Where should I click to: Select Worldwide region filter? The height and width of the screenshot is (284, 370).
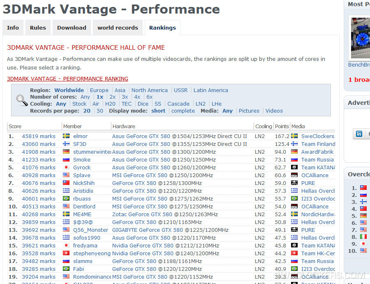point(69,90)
